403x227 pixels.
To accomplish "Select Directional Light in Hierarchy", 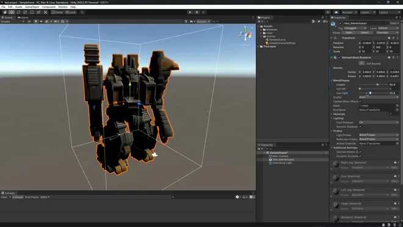I will click(282, 163).
